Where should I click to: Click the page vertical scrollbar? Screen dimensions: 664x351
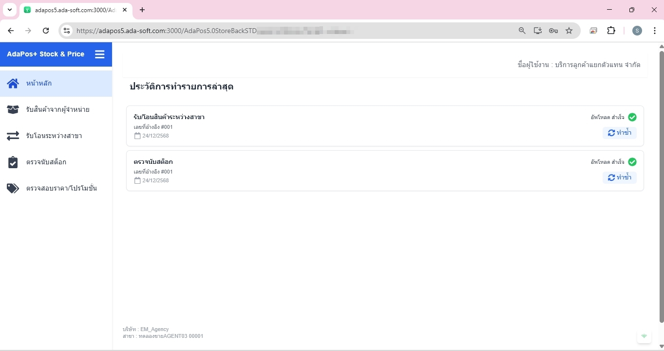[661, 185]
